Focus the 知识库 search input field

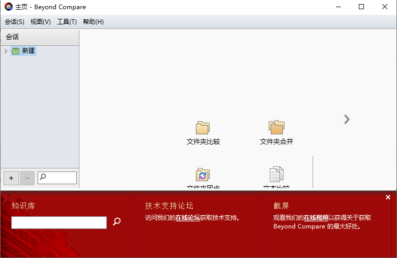coord(59,222)
